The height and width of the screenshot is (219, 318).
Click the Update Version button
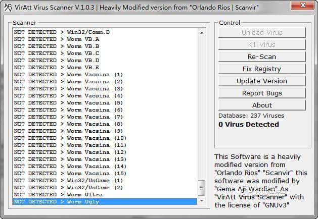pos(262,81)
